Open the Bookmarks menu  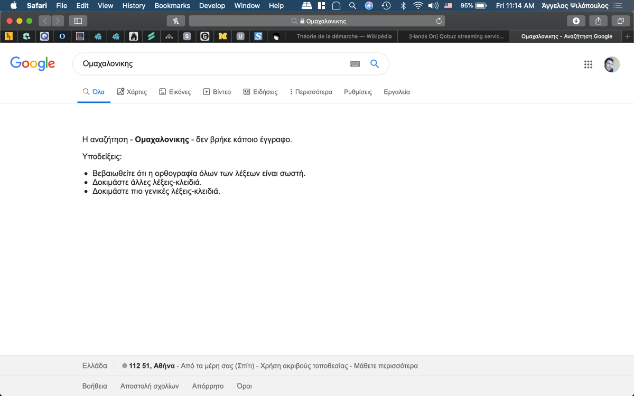[x=172, y=6]
